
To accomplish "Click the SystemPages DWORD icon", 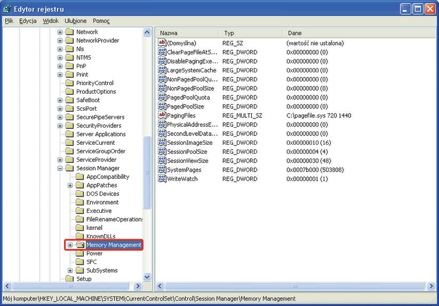I will click(x=162, y=169).
